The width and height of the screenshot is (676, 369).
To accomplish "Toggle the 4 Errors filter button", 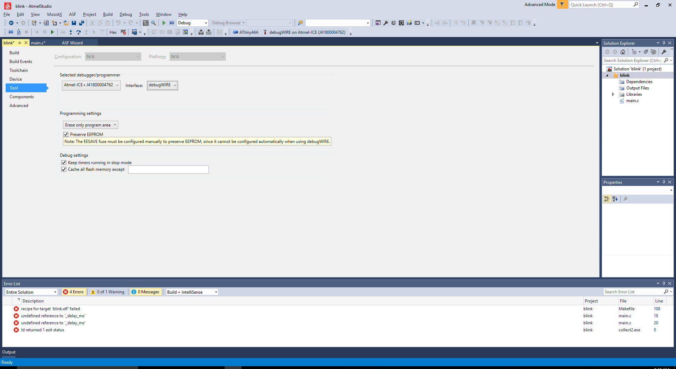I will (74, 292).
